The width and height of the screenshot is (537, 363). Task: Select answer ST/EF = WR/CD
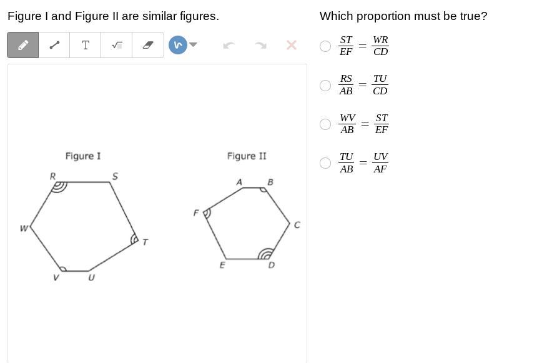tap(325, 46)
